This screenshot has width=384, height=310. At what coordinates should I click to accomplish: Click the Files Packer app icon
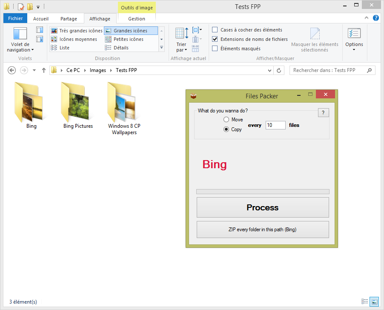click(x=193, y=96)
